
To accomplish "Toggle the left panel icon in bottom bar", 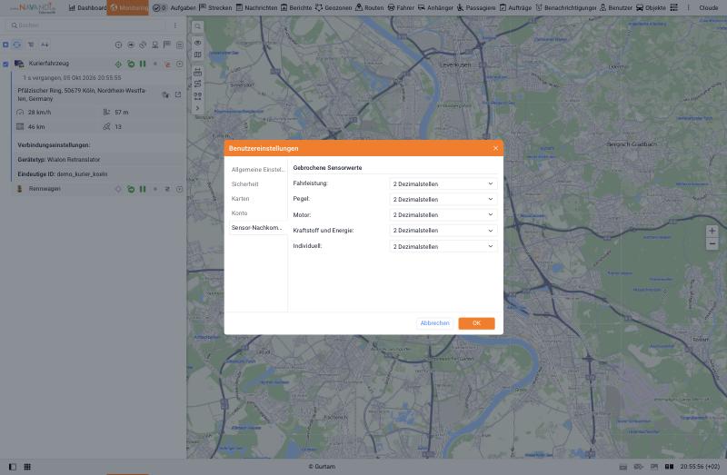I will point(13,467).
